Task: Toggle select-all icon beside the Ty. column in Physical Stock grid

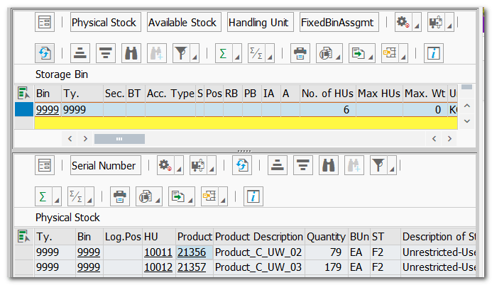Action: coord(24,237)
